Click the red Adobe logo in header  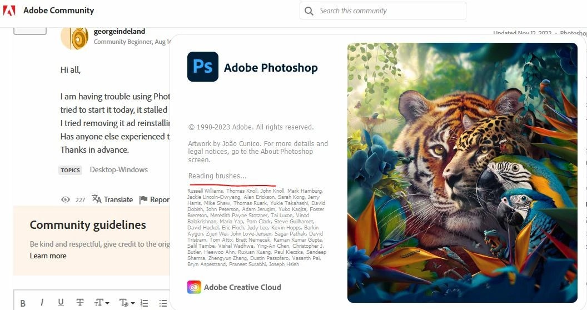9,11
